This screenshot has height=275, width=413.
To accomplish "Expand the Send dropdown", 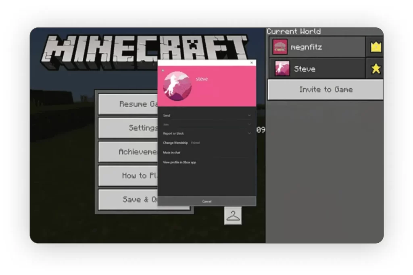I will [249, 115].
